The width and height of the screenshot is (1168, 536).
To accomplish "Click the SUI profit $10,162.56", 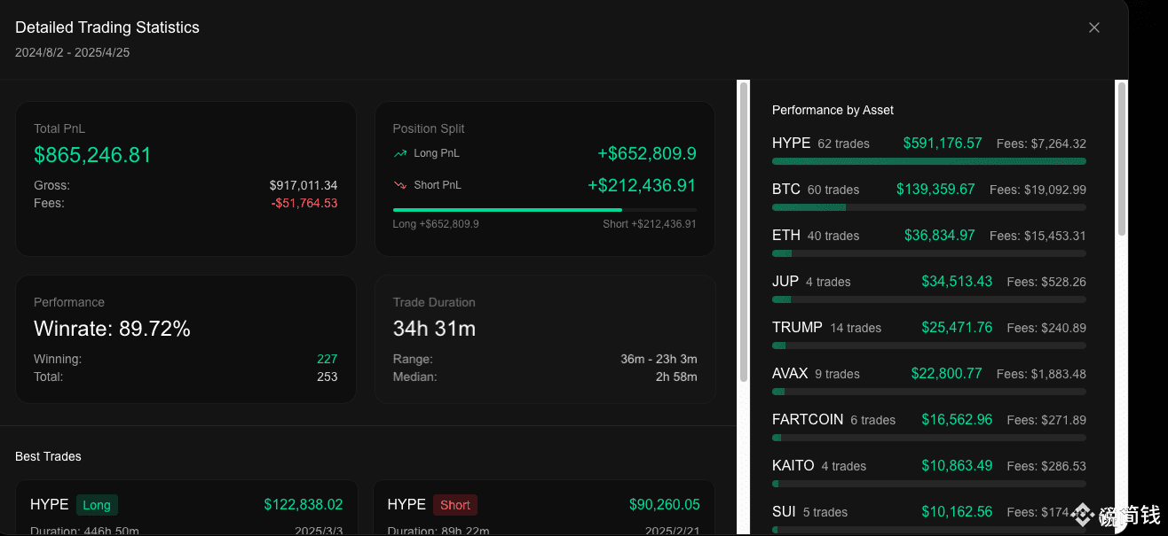I will 957,511.
